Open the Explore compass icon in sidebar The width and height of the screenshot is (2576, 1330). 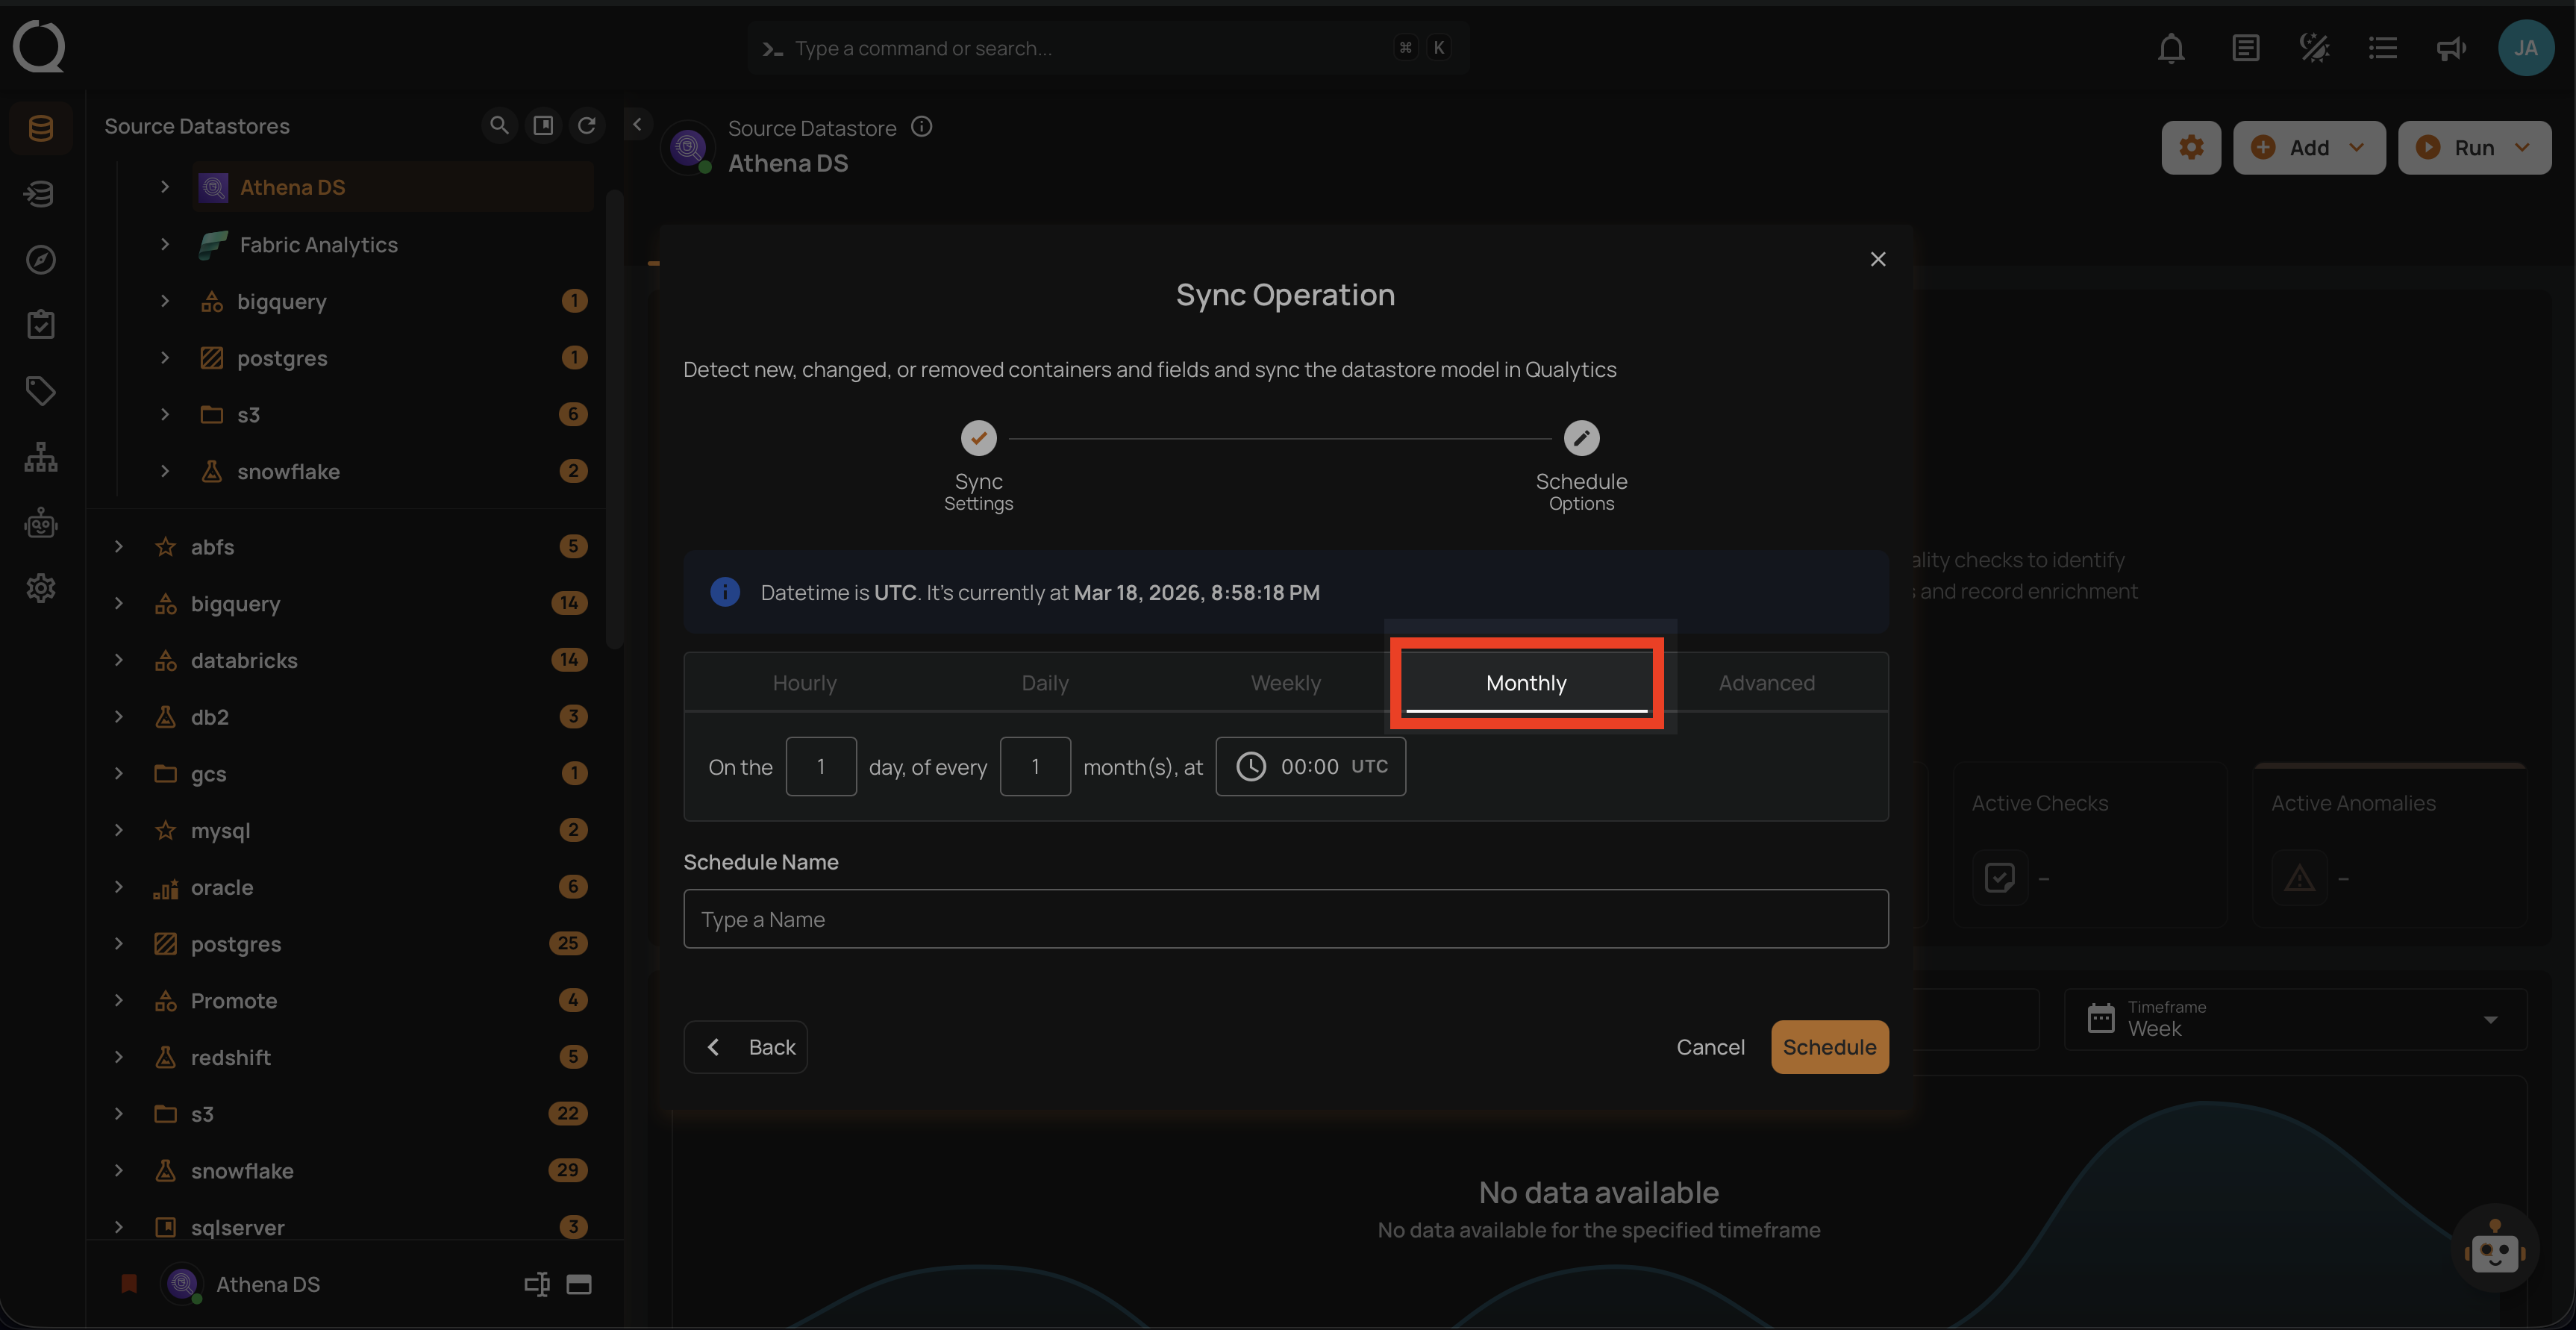(40, 260)
